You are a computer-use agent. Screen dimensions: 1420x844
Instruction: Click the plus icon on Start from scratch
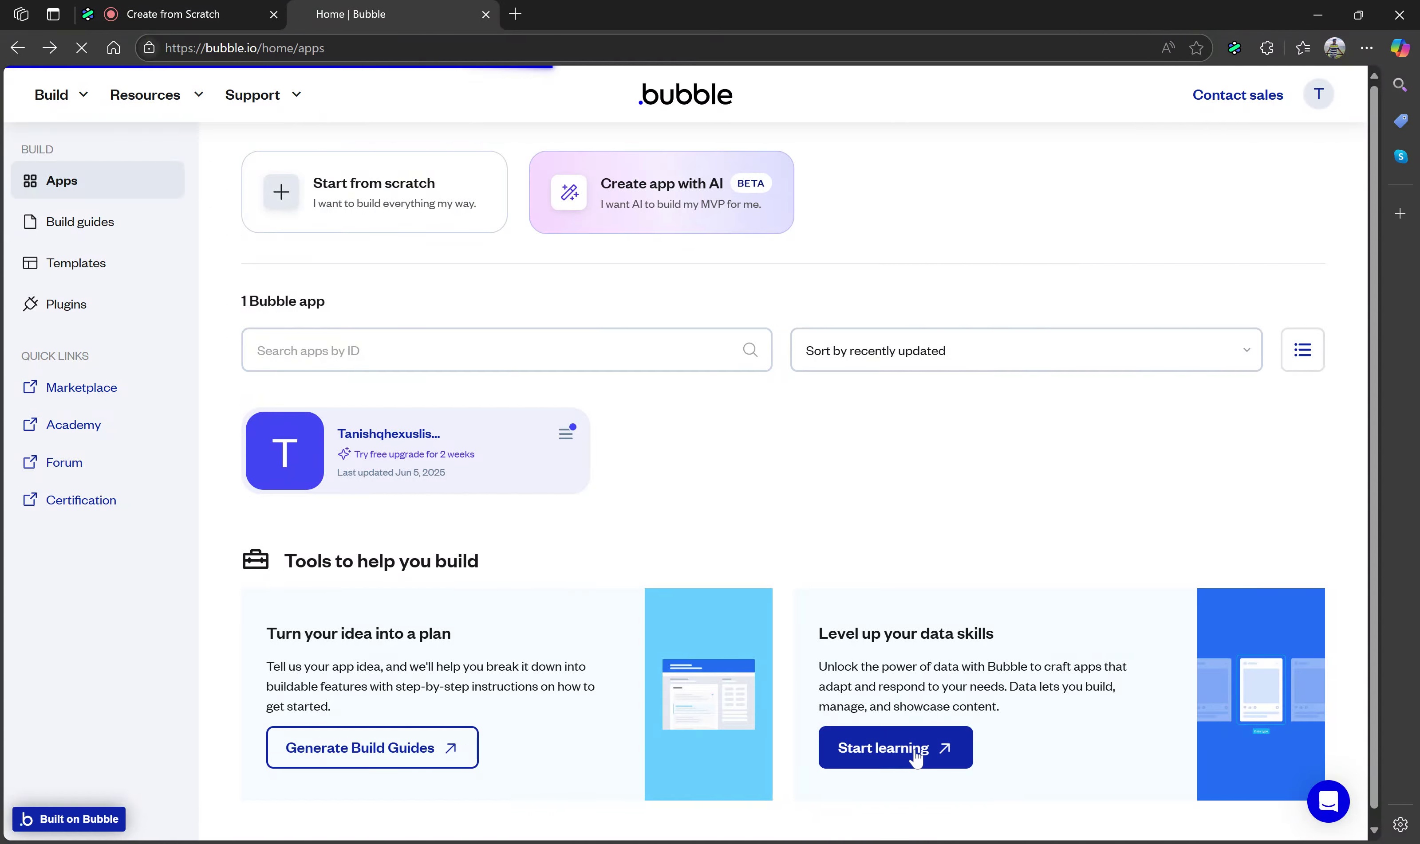coord(281,192)
